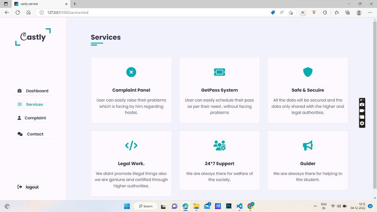
Task: Click the video recorder icon in floating toolbar
Action: pos(362,111)
